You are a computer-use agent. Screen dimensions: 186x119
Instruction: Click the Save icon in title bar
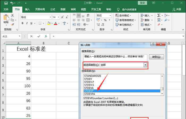[x=6, y=3]
